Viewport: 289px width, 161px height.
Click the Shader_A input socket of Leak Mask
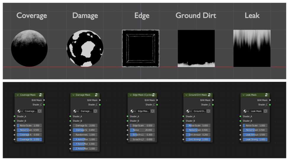(240, 116)
